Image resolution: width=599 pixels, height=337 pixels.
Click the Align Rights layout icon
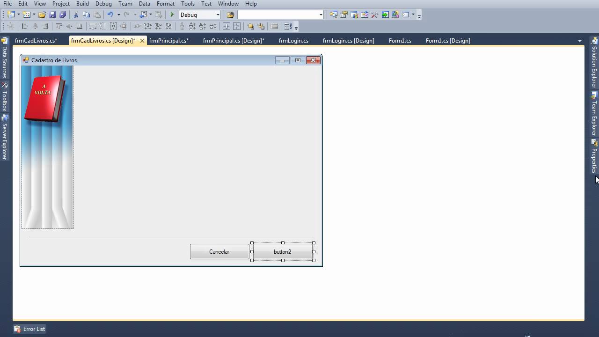coord(45,26)
